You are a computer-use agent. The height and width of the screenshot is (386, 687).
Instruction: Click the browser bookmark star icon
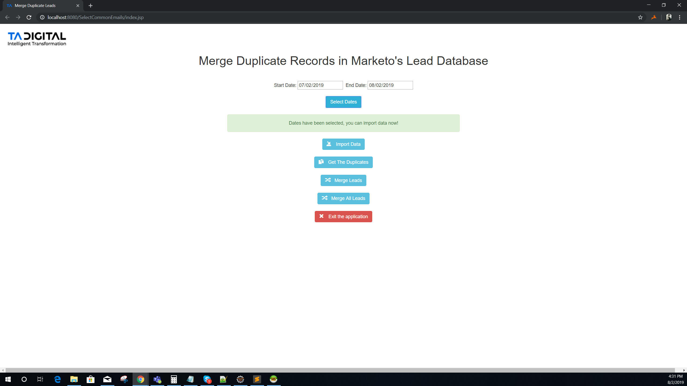coord(640,17)
